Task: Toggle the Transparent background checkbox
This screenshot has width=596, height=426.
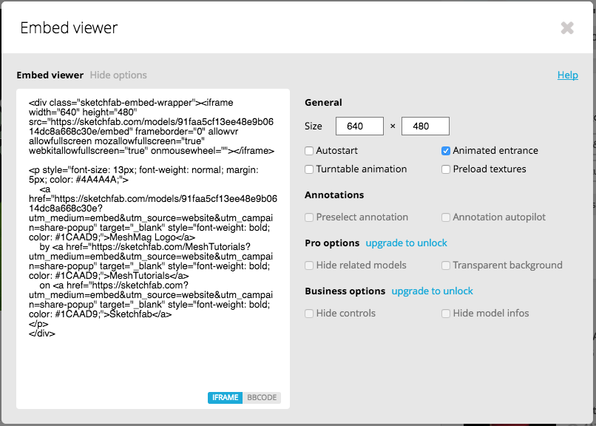Action: tap(446, 266)
